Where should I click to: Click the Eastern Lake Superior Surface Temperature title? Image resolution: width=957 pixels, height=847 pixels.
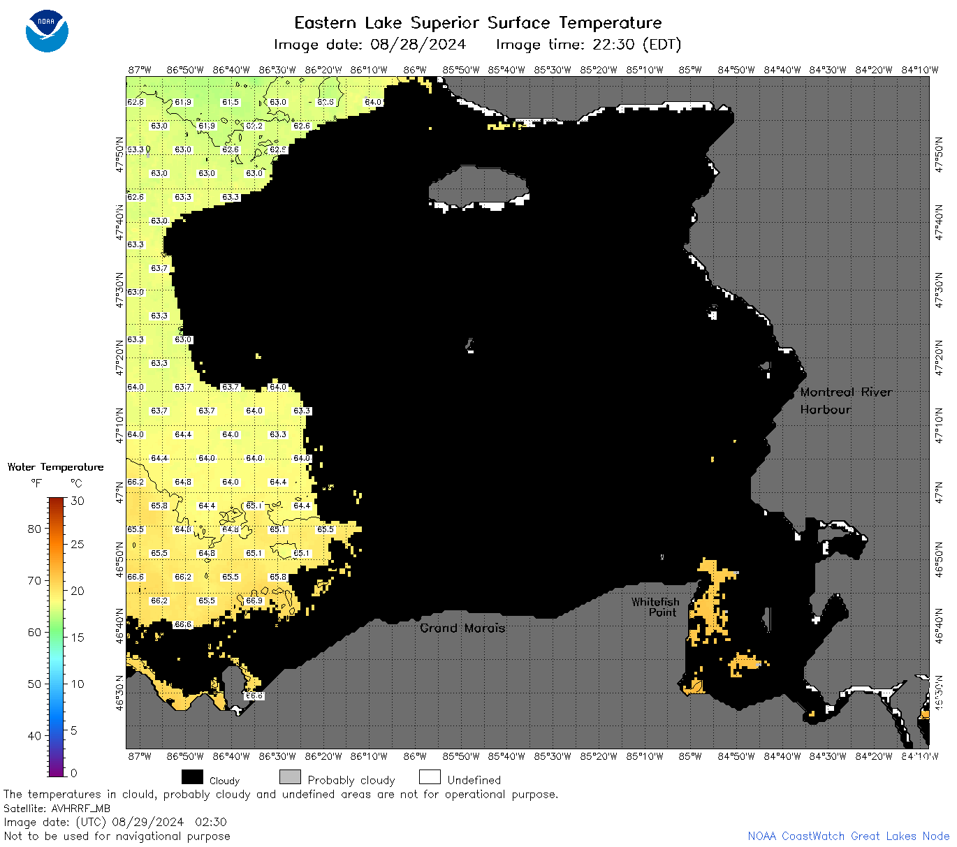click(478, 22)
